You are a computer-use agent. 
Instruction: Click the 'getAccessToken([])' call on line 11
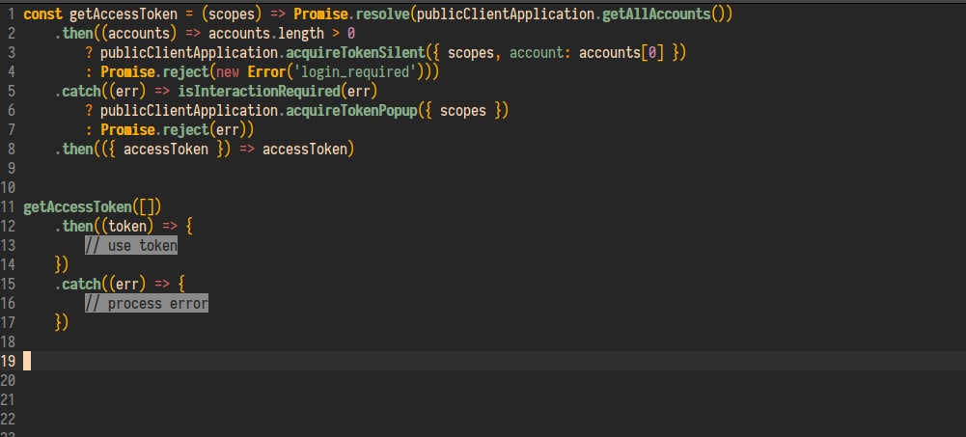(93, 206)
